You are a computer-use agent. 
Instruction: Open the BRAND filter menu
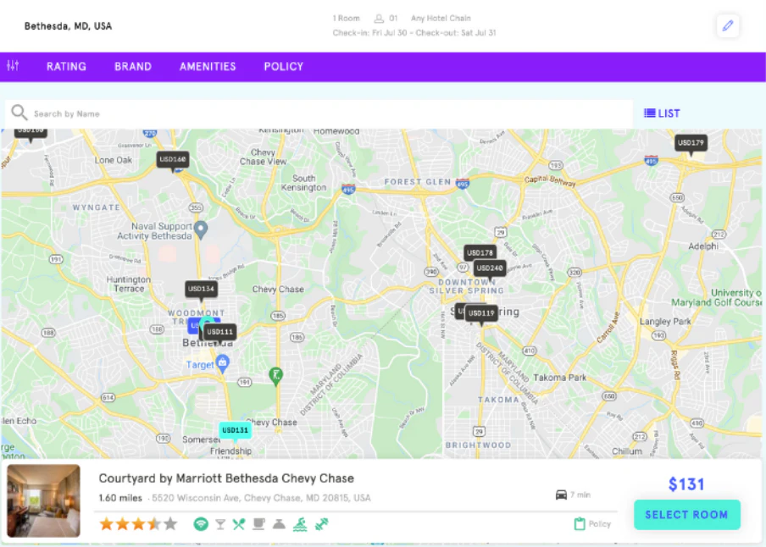132,66
